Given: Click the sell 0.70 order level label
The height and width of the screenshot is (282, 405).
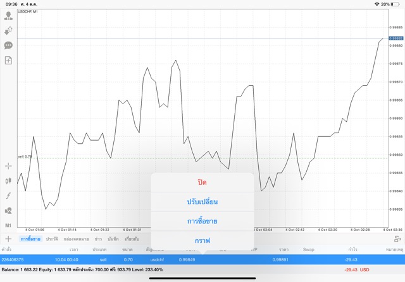Looking at the screenshot, I should tap(25, 156).
